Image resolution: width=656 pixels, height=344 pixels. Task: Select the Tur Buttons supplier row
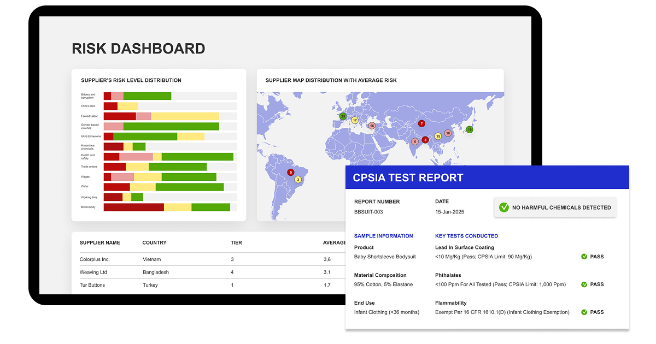212,285
